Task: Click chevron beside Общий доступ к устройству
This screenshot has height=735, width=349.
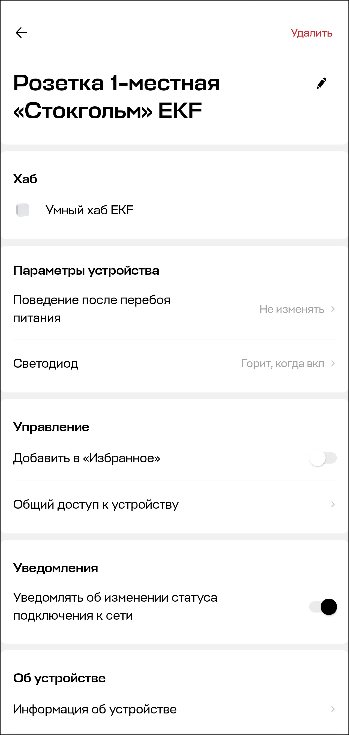Action: click(333, 505)
